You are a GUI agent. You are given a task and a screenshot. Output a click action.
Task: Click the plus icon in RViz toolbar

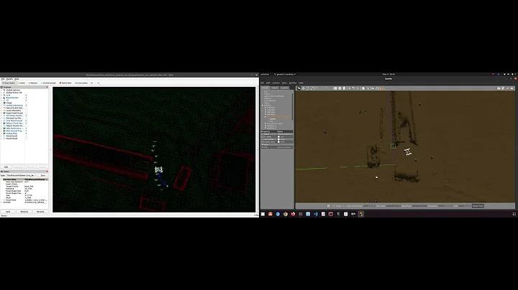(x=92, y=83)
